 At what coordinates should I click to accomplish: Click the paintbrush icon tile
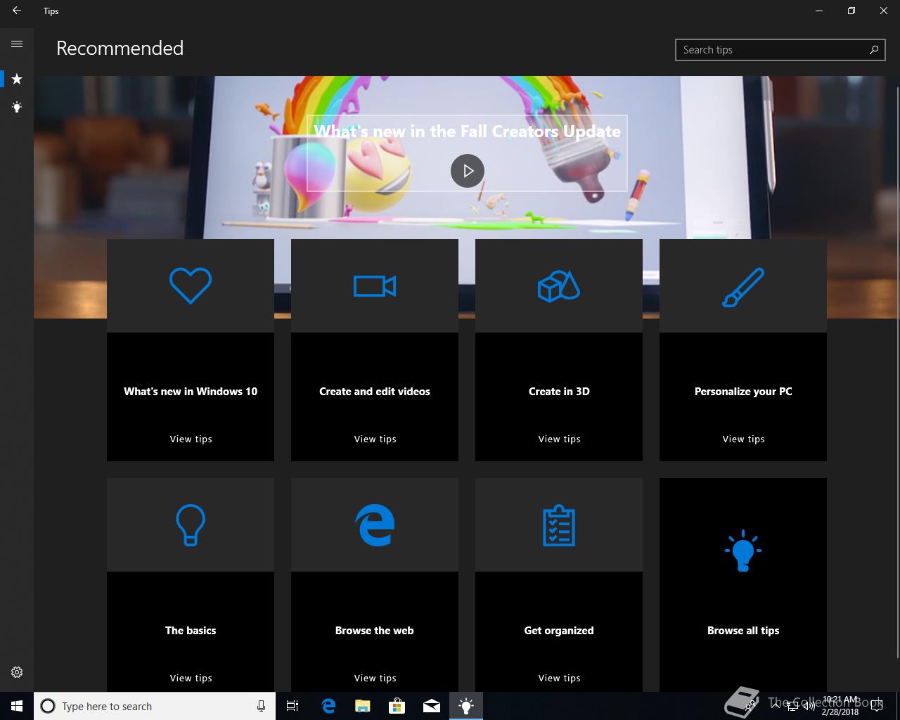(x=743, y=286)
